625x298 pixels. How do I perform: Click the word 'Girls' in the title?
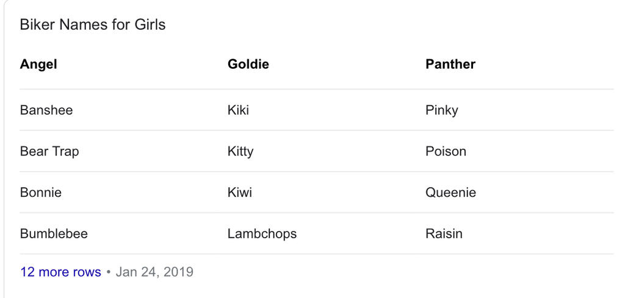[150, 24]
